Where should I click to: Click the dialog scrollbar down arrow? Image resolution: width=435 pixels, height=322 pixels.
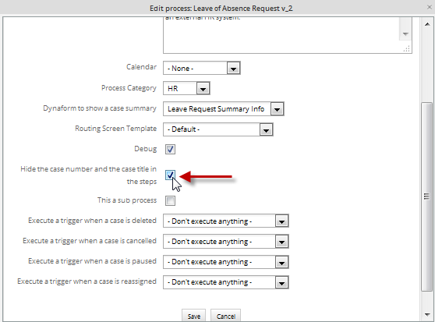click(427, 314)
